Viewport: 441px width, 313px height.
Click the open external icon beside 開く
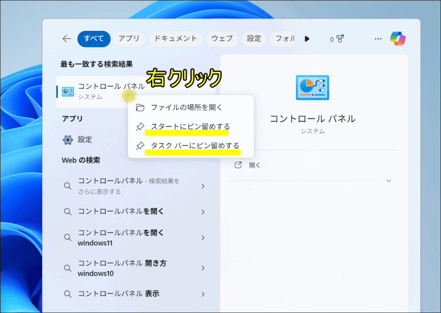tap(239, 165)
